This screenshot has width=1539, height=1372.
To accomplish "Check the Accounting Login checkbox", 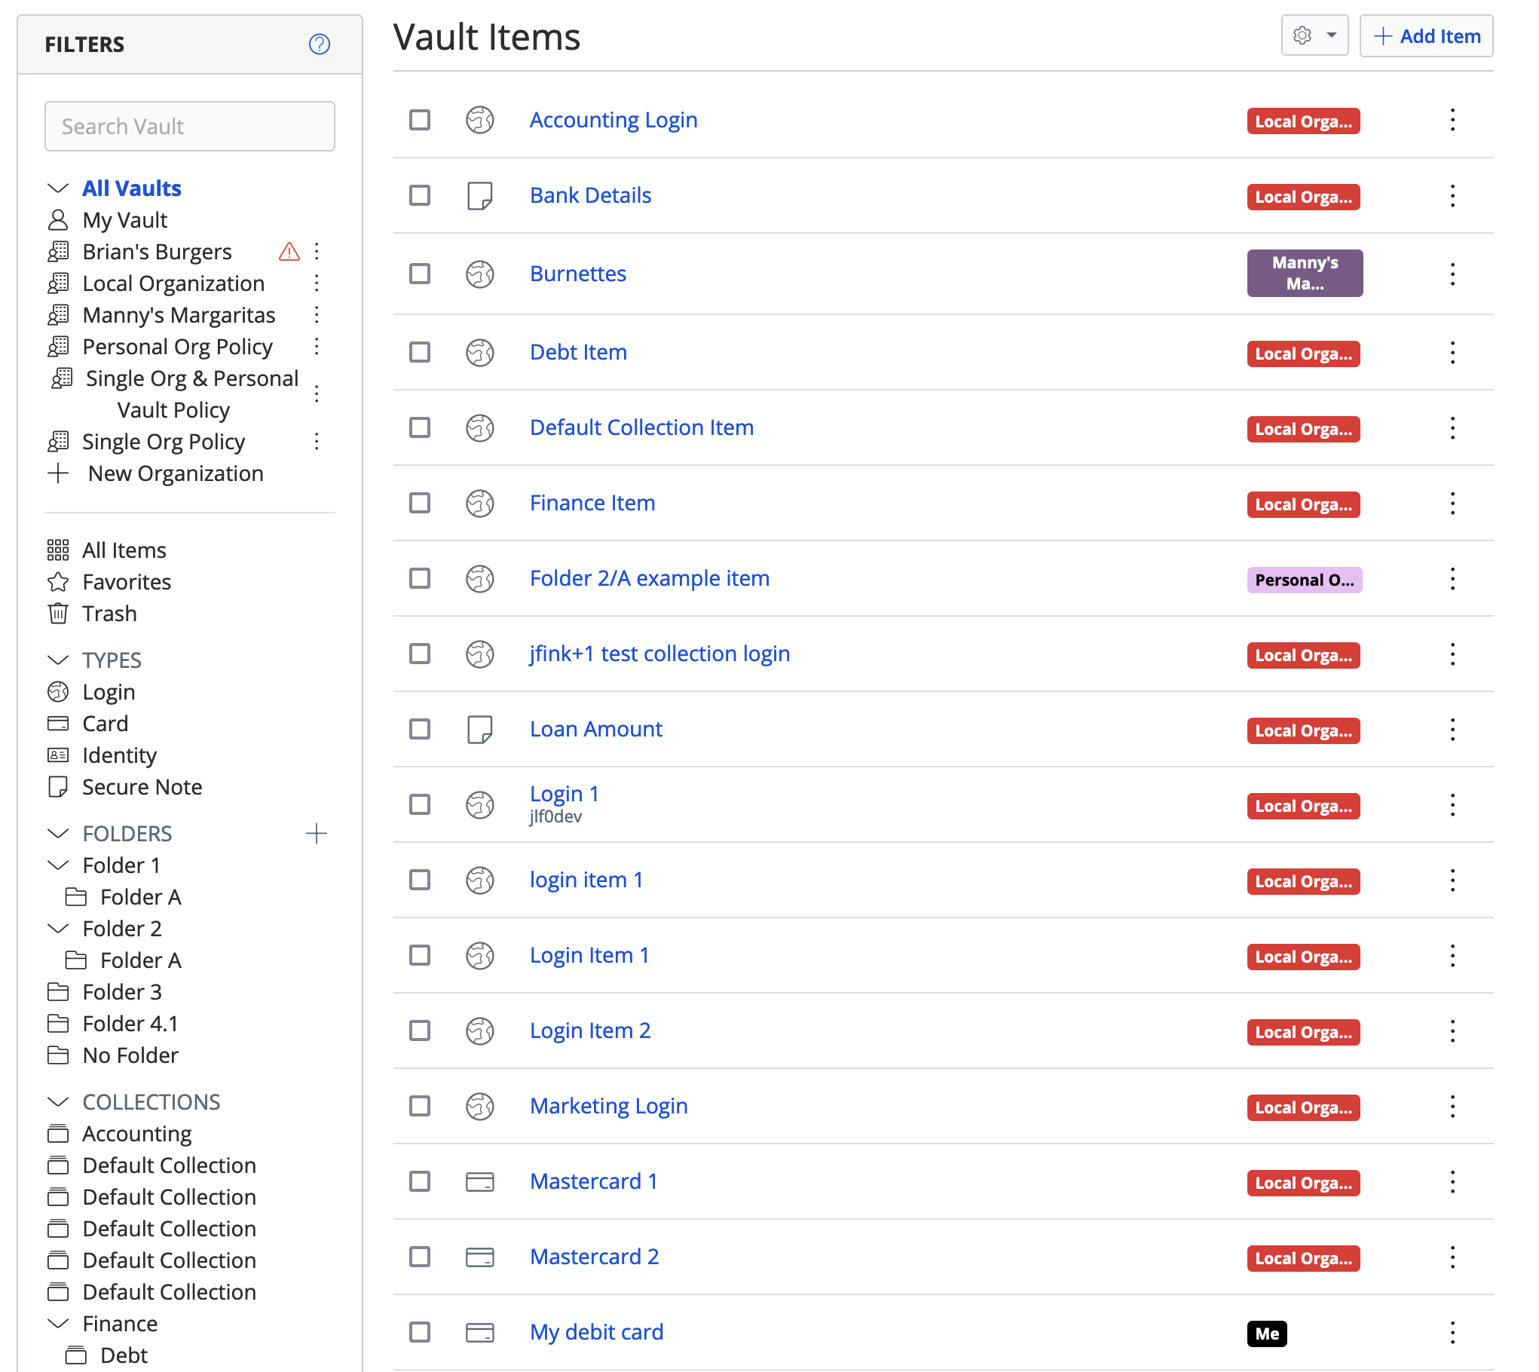I will [420, 120].
